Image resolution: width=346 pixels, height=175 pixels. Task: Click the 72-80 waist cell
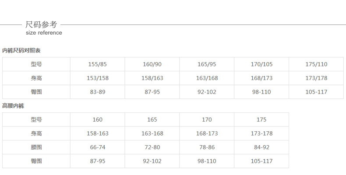click(152, 147)
